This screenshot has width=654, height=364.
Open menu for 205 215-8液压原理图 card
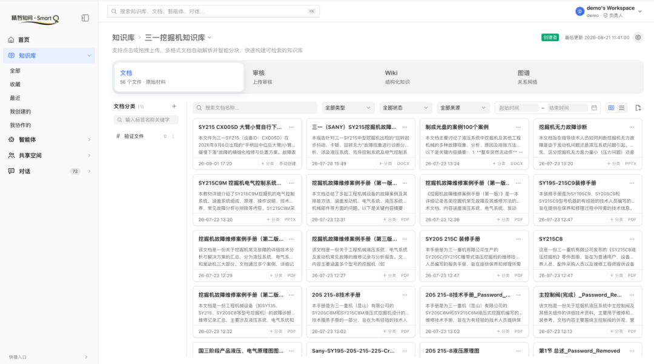(518, 351)
